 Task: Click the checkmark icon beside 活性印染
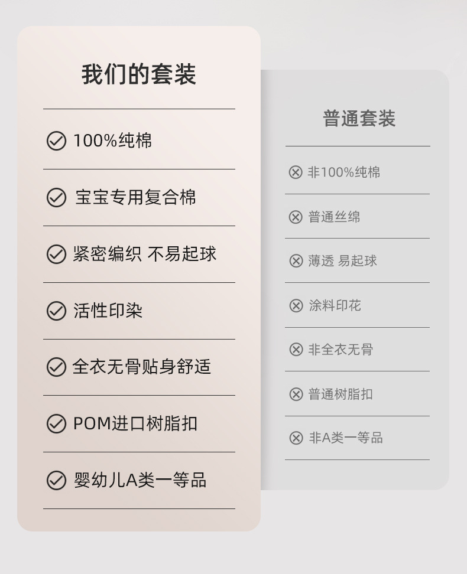pos(56,311)
